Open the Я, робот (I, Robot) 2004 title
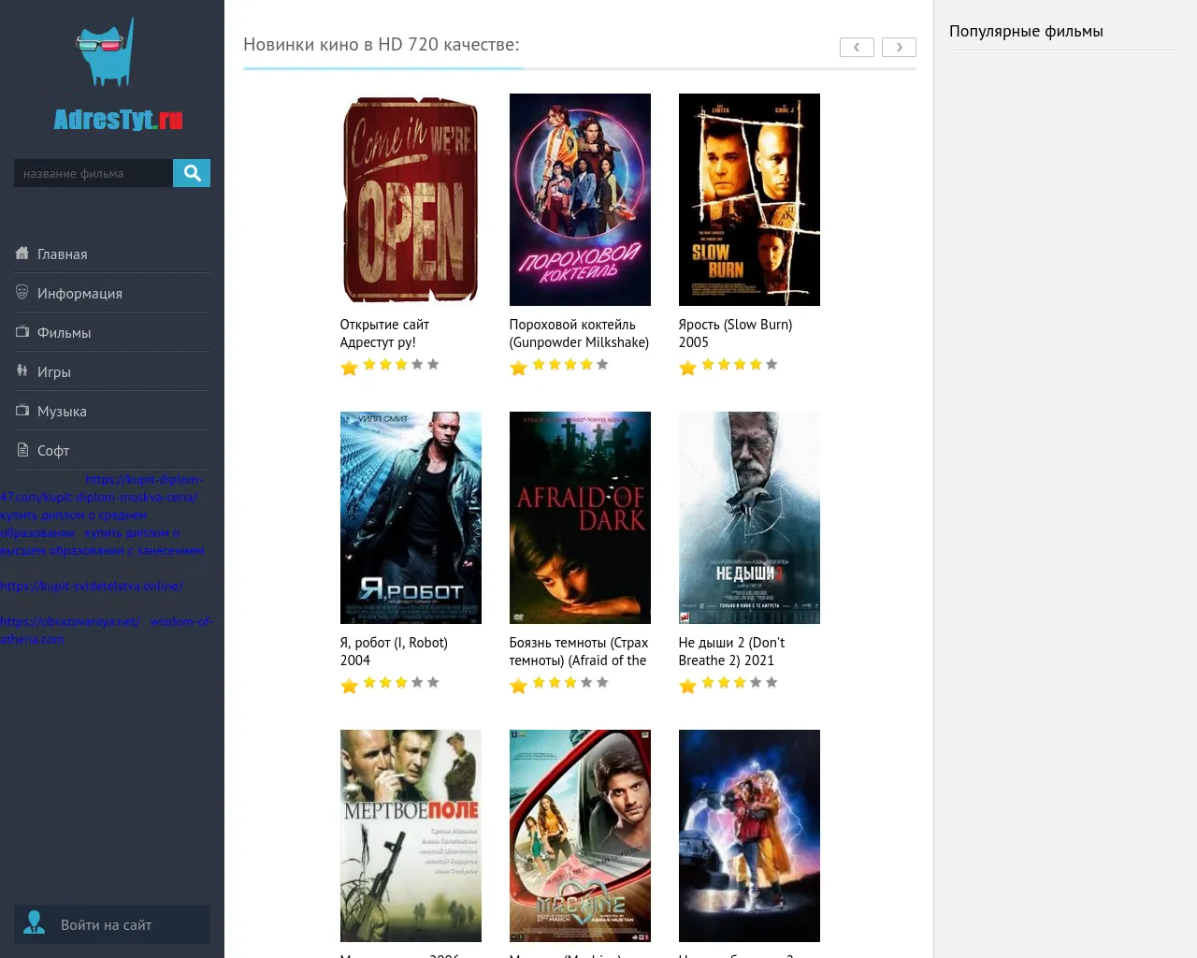 (394, 651)
